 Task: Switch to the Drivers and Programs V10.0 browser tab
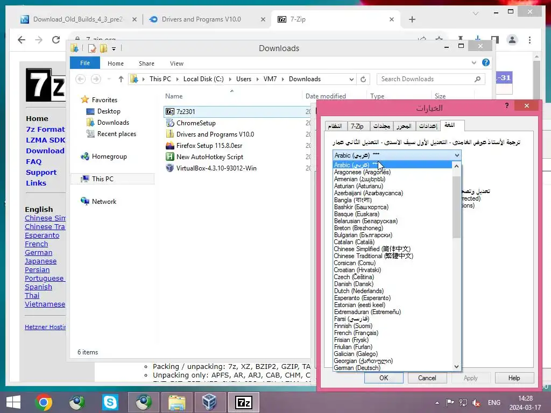pyautogui.click(x=201, y=19)
